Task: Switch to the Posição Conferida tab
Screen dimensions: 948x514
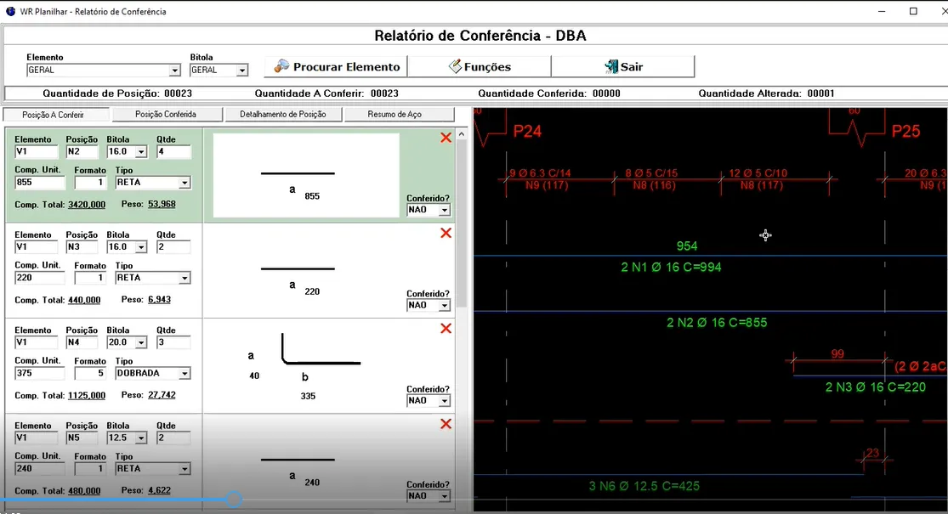Action: [166, 114]
